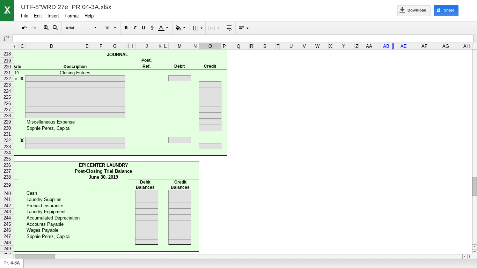Select the Pr. 4-3A sheet tab

(12, 263)
